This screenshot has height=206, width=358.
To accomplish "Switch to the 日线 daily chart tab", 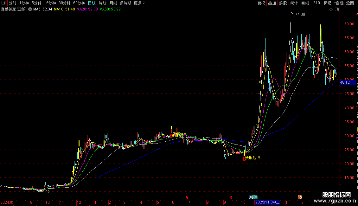I will click(x=92, y=3).
